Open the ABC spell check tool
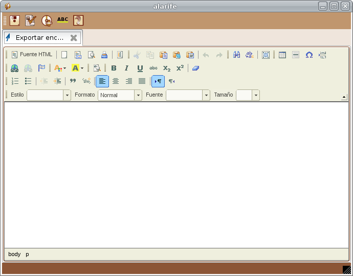Screen dimensions: 353x276 pos(62,20)
